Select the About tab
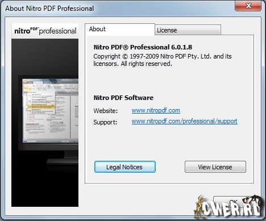The image size is (266, 221). [x=120, y=30]
